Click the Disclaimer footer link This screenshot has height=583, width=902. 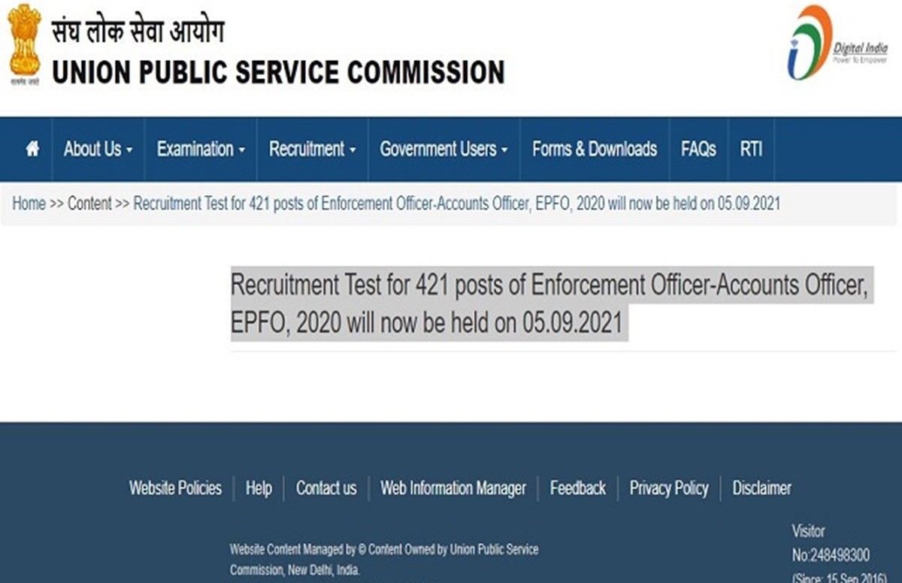pos(761,488)
